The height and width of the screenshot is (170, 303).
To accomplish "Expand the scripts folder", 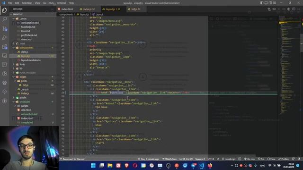I will point(24,106).
